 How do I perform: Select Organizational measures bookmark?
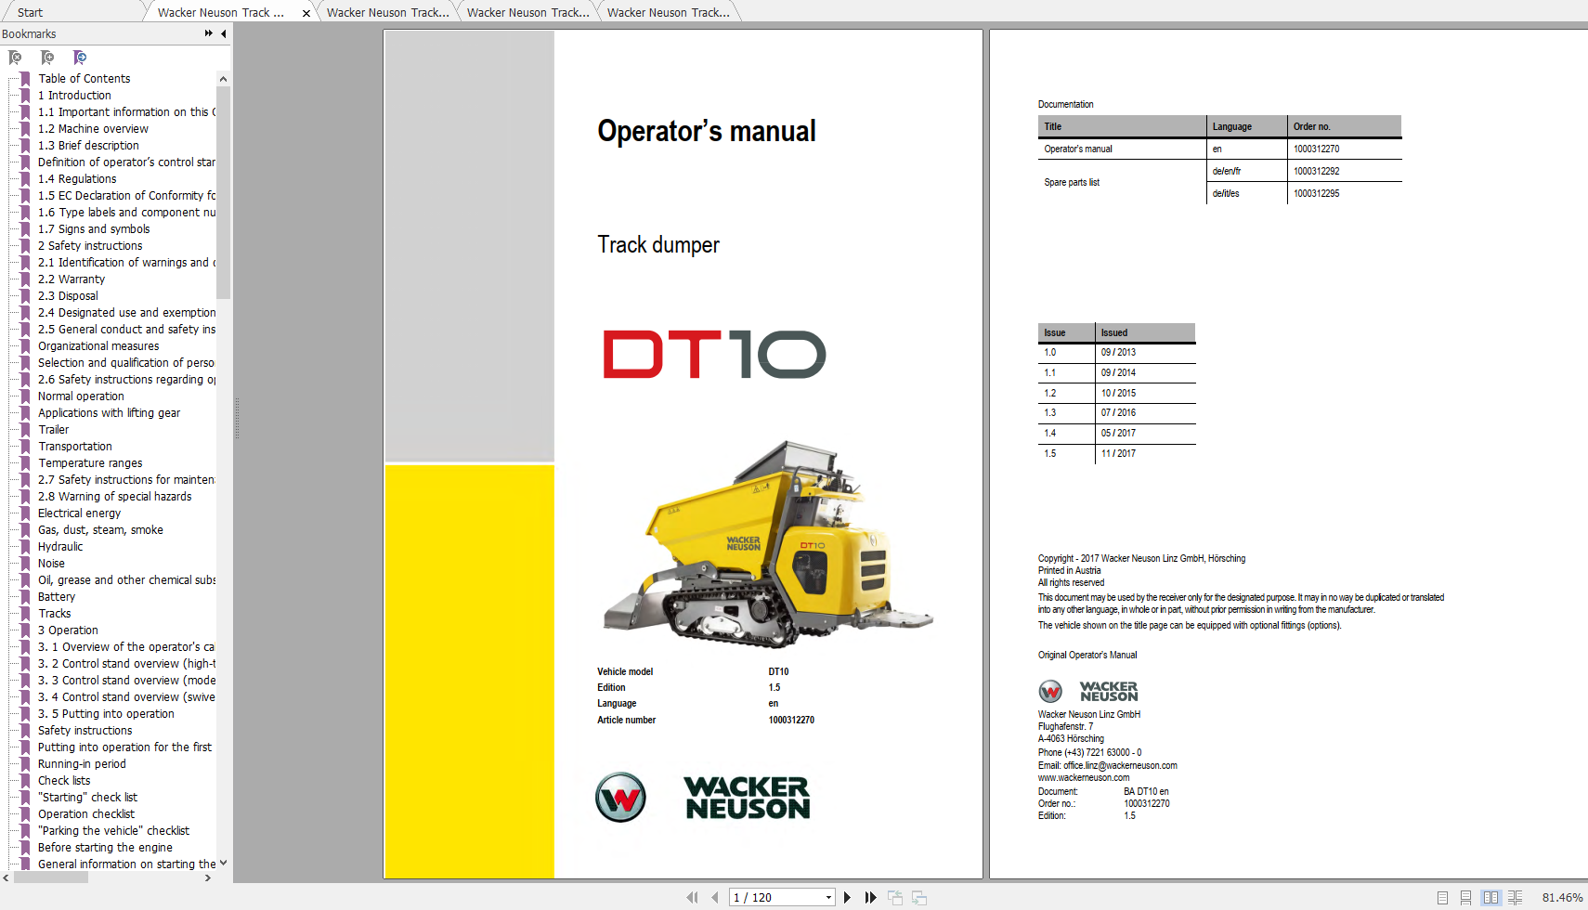(x=98, y=346)
